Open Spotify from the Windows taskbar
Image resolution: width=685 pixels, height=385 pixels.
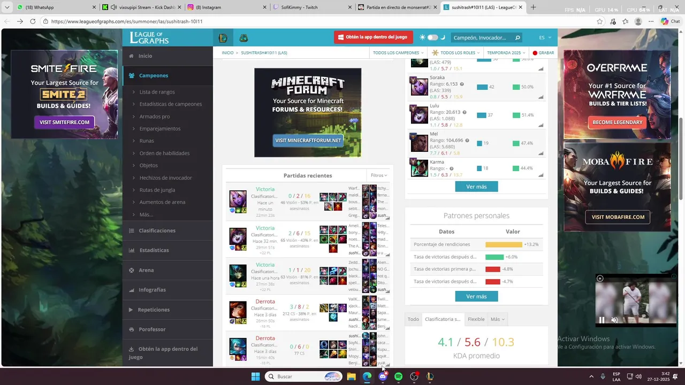398,376
